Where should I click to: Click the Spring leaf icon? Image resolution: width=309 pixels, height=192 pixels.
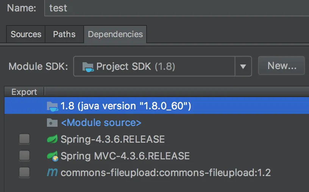52,139
